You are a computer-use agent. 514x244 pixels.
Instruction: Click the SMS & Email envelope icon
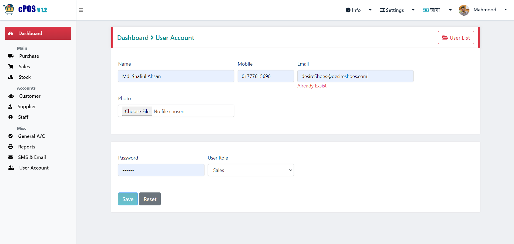(x=11, y=157)
